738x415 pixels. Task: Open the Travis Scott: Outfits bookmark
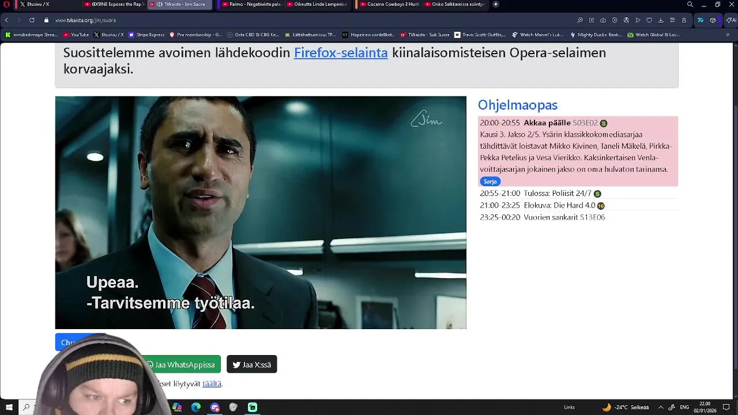click(x=480, y=35)
